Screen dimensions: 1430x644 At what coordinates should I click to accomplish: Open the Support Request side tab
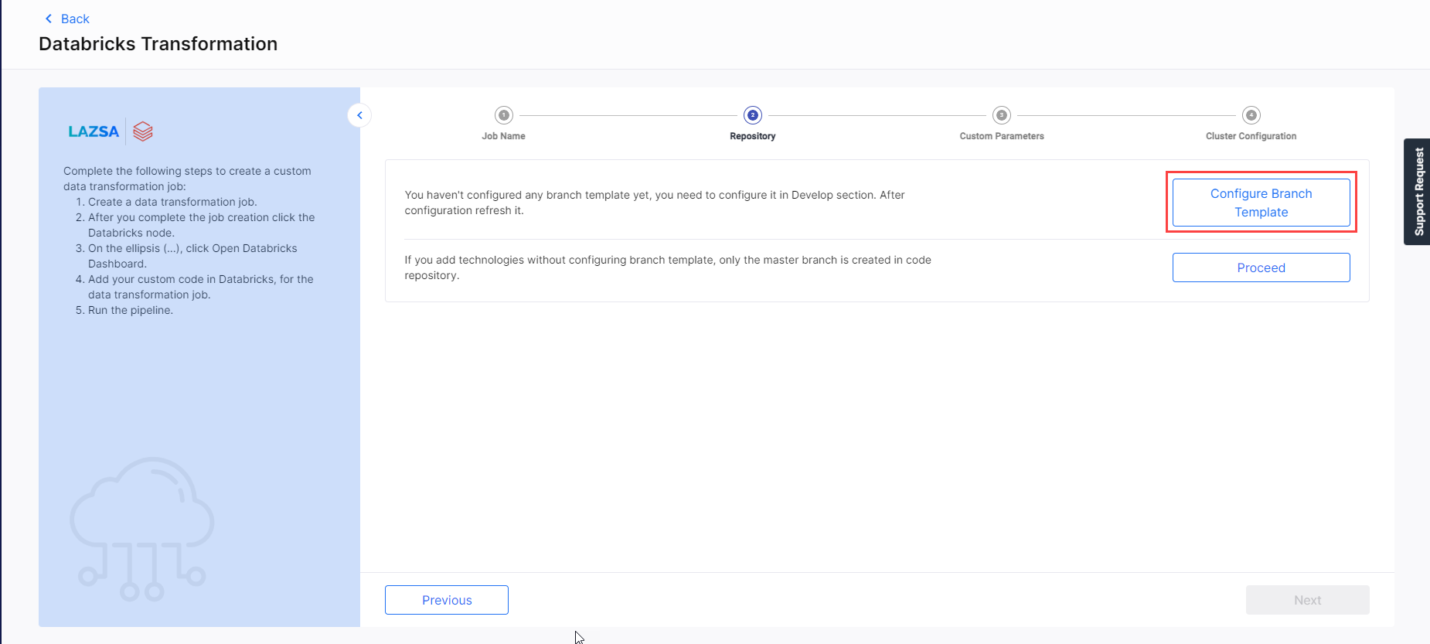(x=1418, y=192)
